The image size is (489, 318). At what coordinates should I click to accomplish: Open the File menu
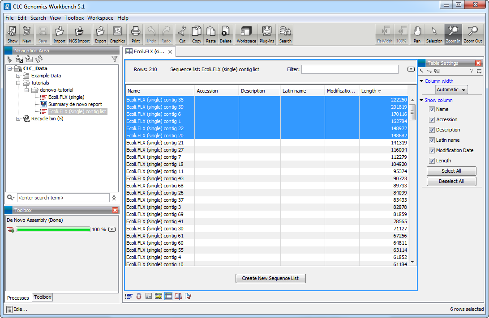(9, 18)
